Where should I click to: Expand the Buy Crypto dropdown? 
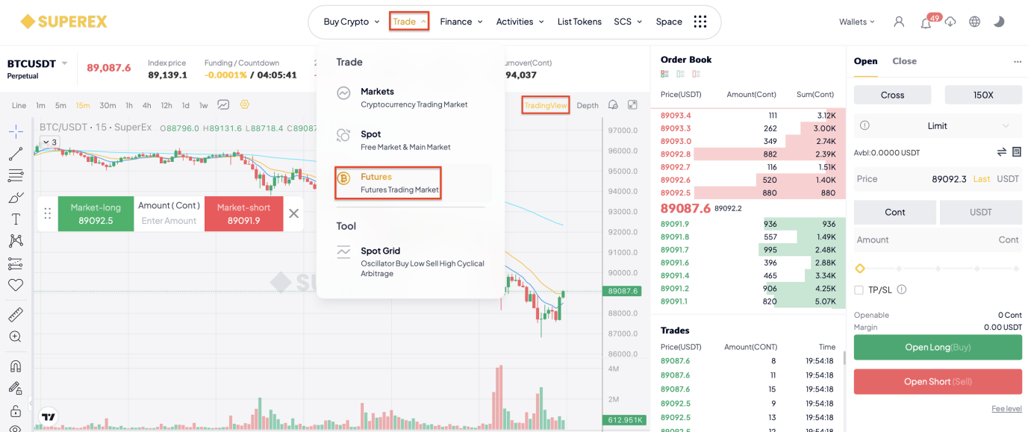point(352,22)
